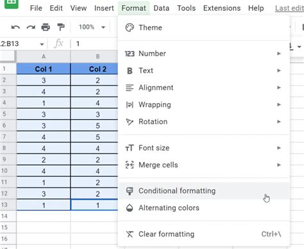Click the Redo arrow icon

[x=31, y=27]
